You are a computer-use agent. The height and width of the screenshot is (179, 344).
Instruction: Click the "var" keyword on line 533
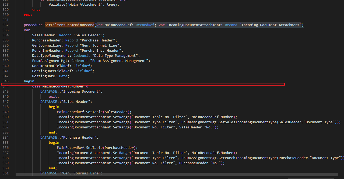click(27, 30)
